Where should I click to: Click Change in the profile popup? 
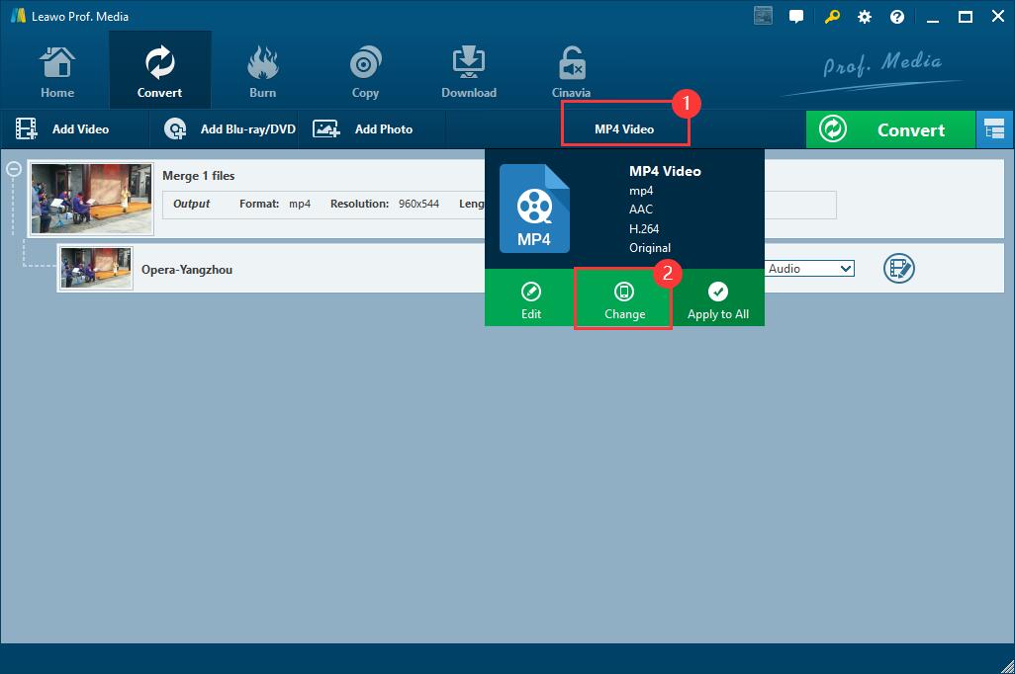pyautogui.click(x=624, y=301)
